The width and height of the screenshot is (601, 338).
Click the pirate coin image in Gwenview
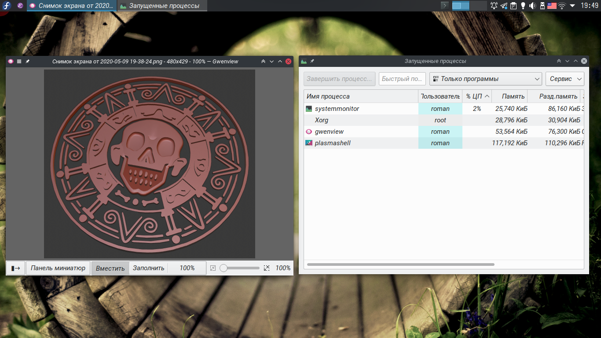pyautogui.click(x=150, y=164)
